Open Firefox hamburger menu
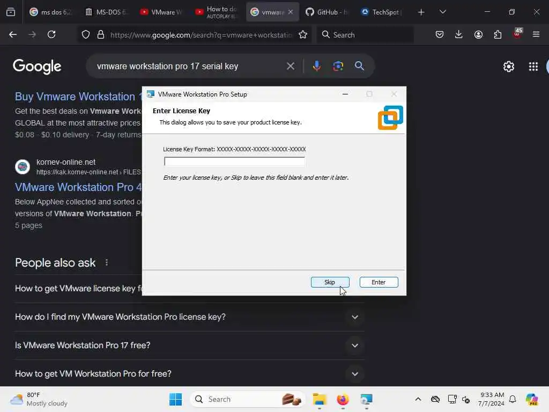 [x=536, y=34]
